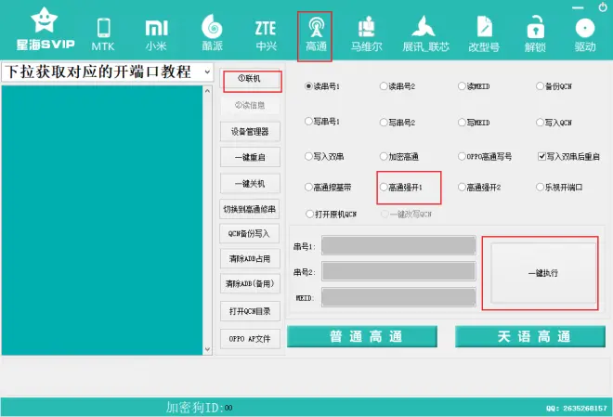613x417 pixels.
Task: Open the 小米 Mi section
Action: [x=156, y=34]
